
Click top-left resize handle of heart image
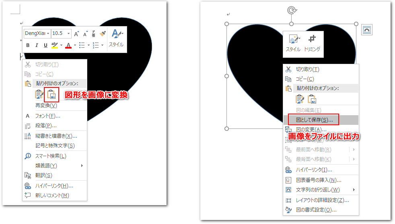[226, 24]
